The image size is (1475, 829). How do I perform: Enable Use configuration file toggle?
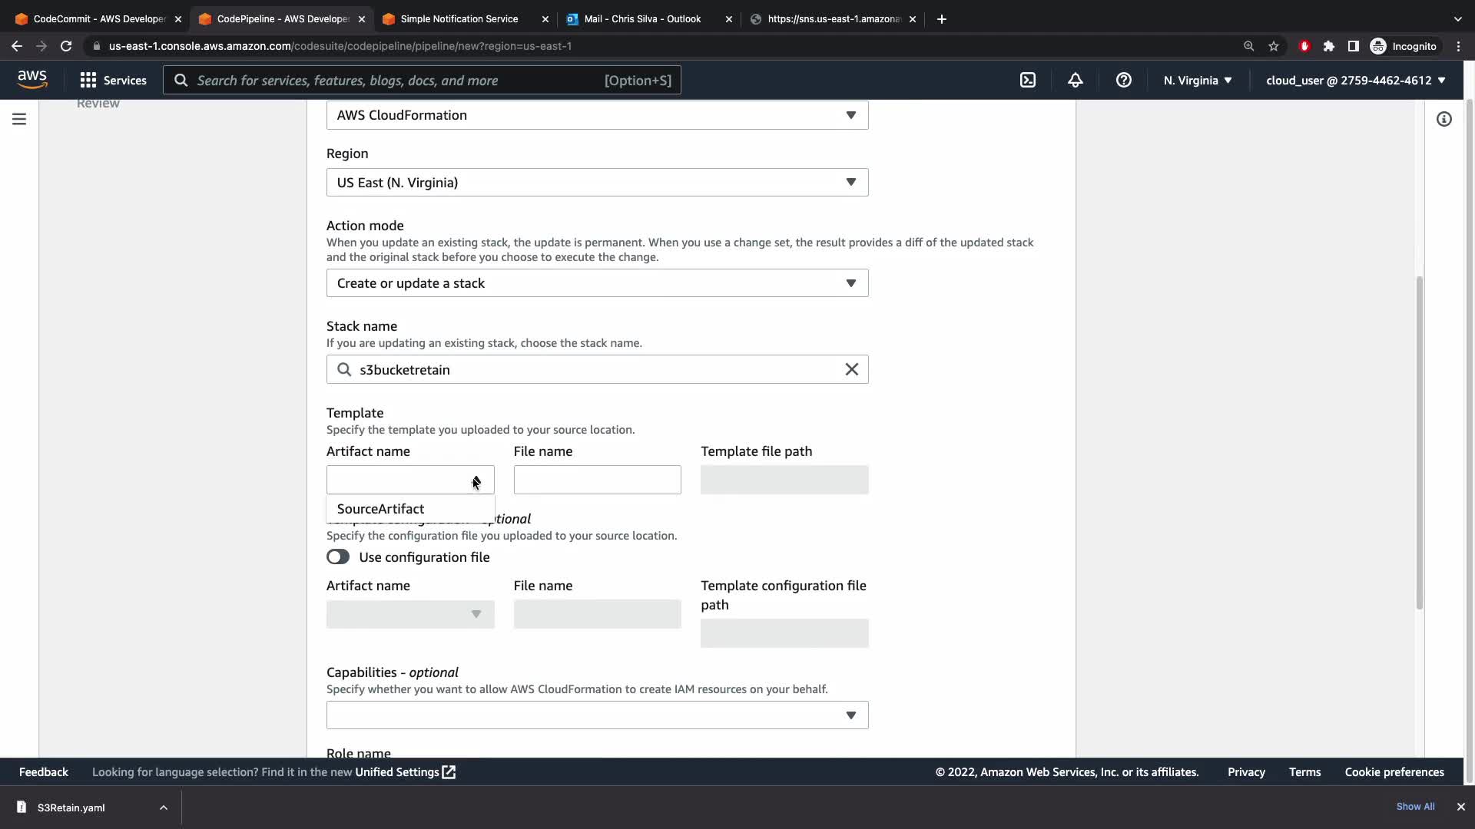pos(338,557)
